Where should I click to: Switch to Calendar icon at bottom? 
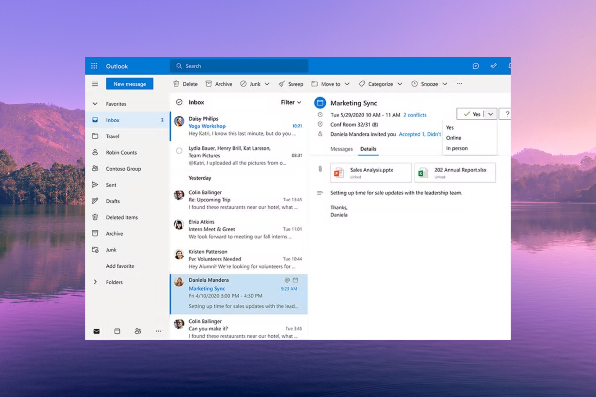[x=117, y=331]
